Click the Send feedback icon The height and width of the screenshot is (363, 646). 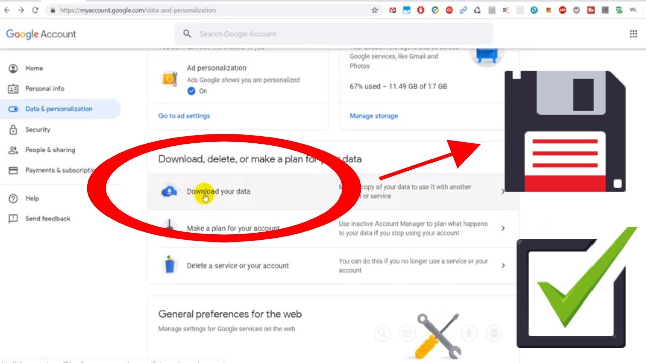pyautogui.click(x=13, y=219)
